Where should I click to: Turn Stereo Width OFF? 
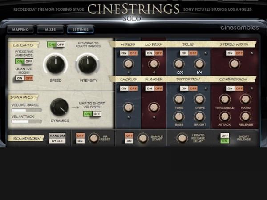[x=239, y=53]
